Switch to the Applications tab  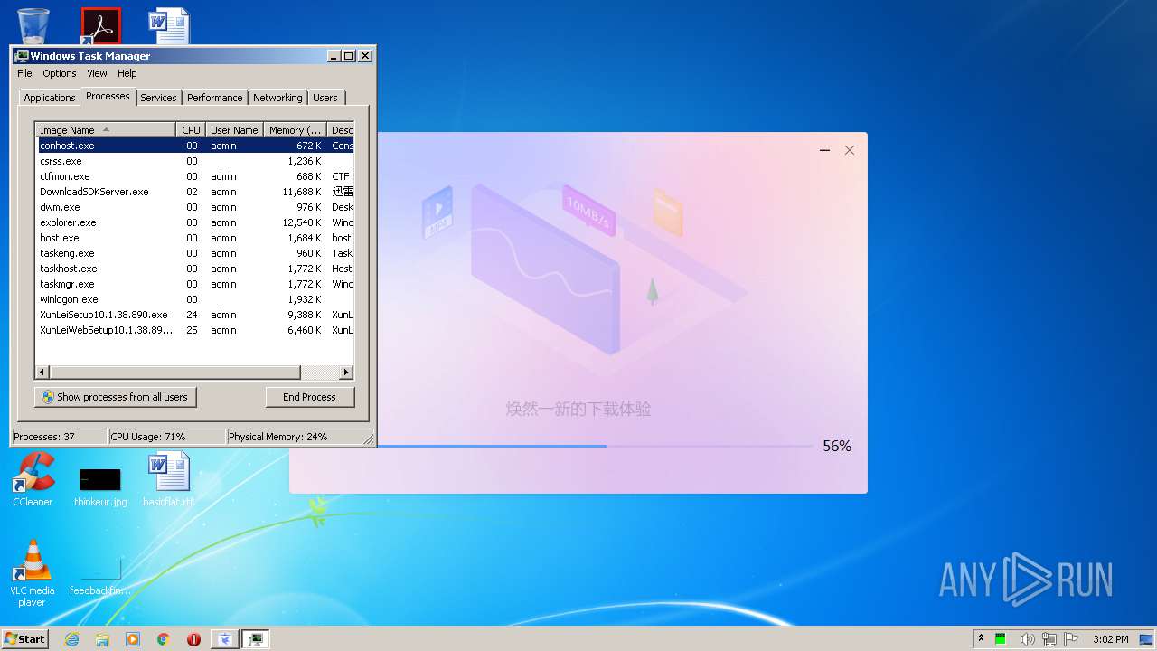pos(50,98)
